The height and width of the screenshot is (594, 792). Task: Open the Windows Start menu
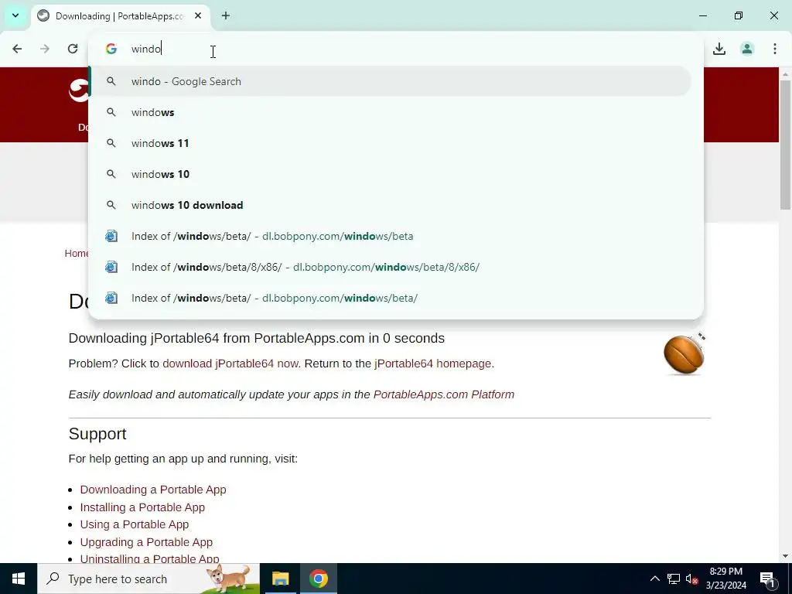tap(19, 579)
